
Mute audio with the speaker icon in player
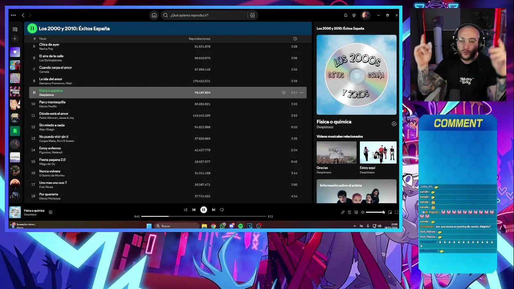point(363,212)
